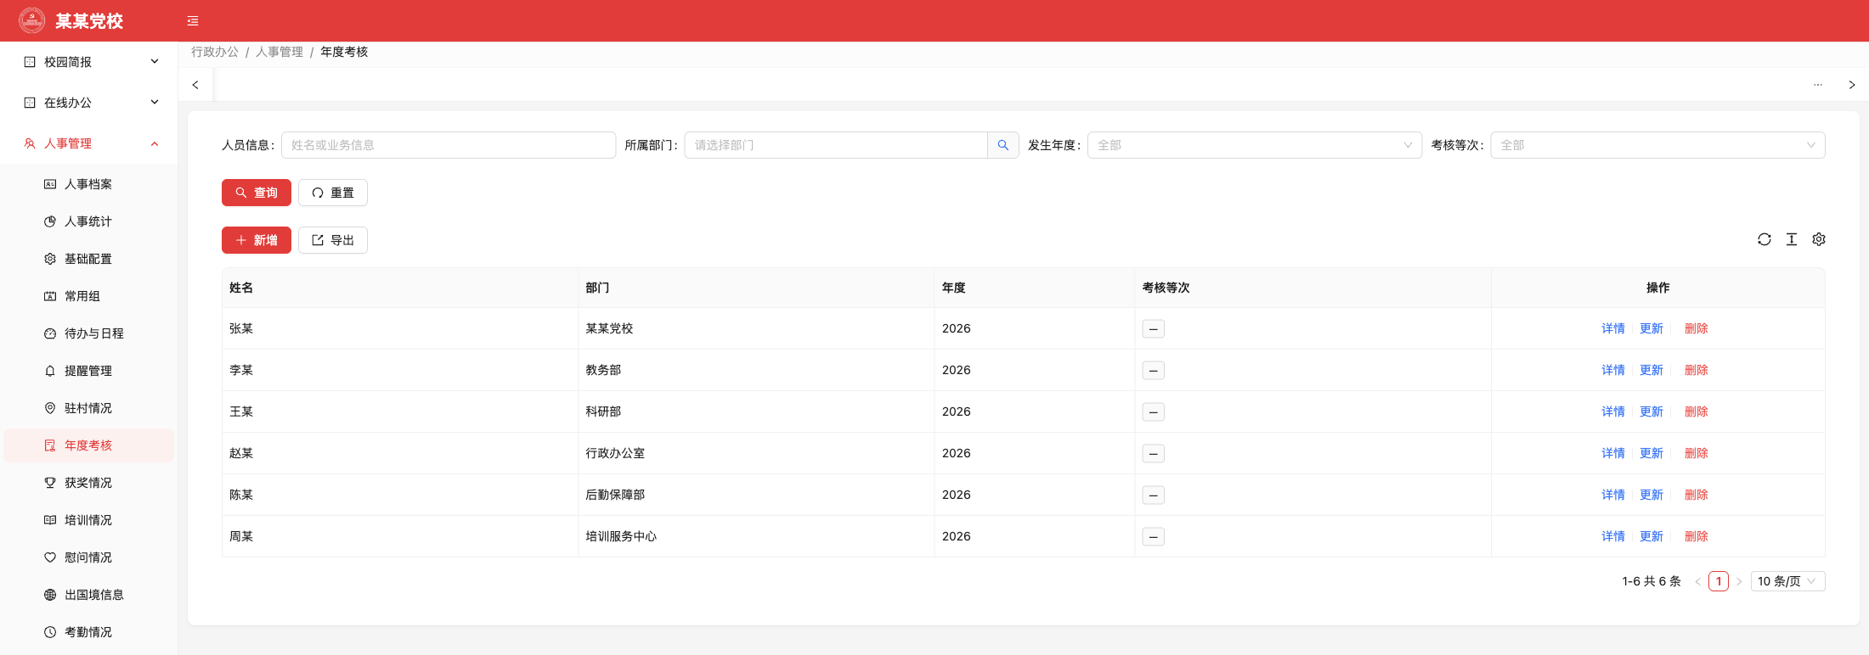Focus the 所属部门 input field

836,145
